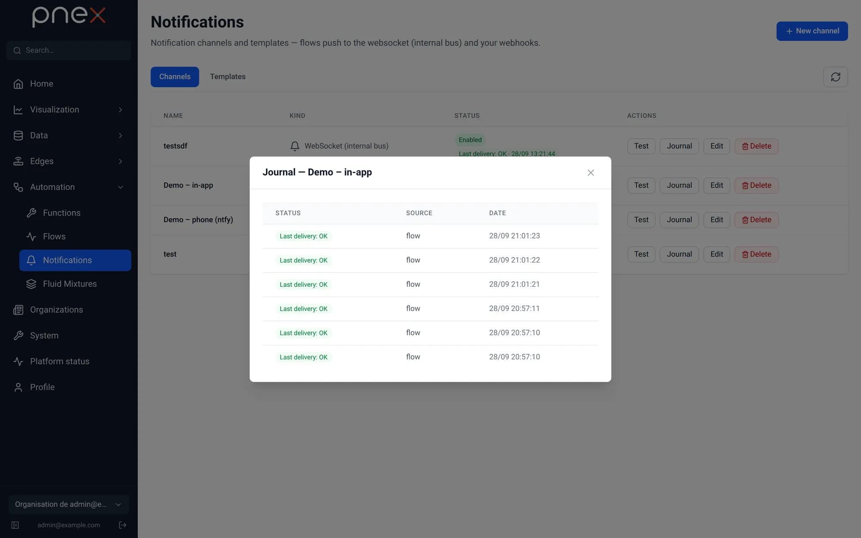Close the Journal dialog with X
This screenshot has height=538, width=861.
point(591,173)
